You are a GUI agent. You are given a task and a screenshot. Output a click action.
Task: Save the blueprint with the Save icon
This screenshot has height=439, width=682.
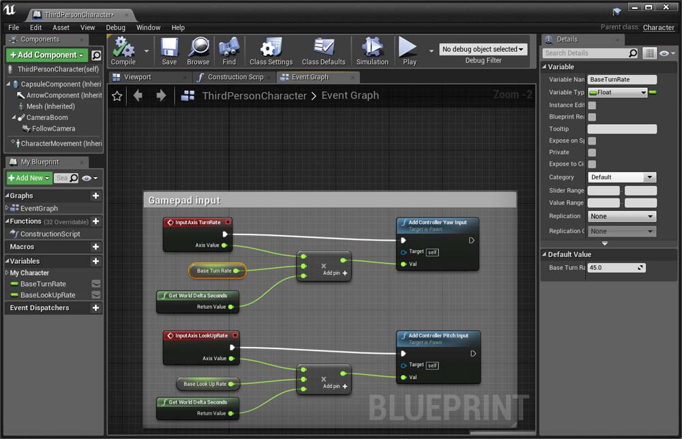click(169, 48)
